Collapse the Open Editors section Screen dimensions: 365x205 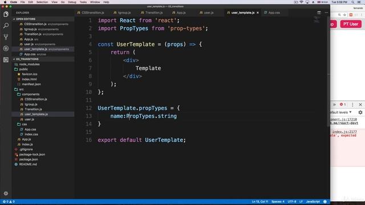click(25, 19)
